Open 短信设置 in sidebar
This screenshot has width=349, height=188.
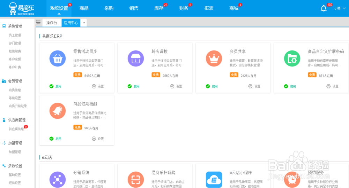(x=15, y=183)
